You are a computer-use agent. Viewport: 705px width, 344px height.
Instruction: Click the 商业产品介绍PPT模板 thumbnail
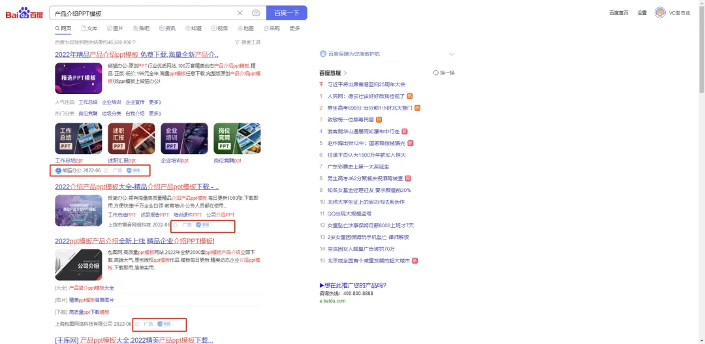[x=78, y=210]
